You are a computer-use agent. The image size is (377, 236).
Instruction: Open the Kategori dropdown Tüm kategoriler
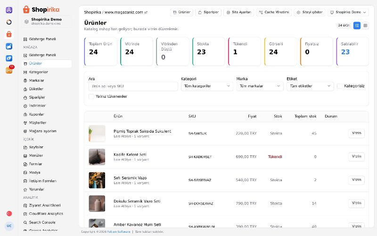click(207, 86)
